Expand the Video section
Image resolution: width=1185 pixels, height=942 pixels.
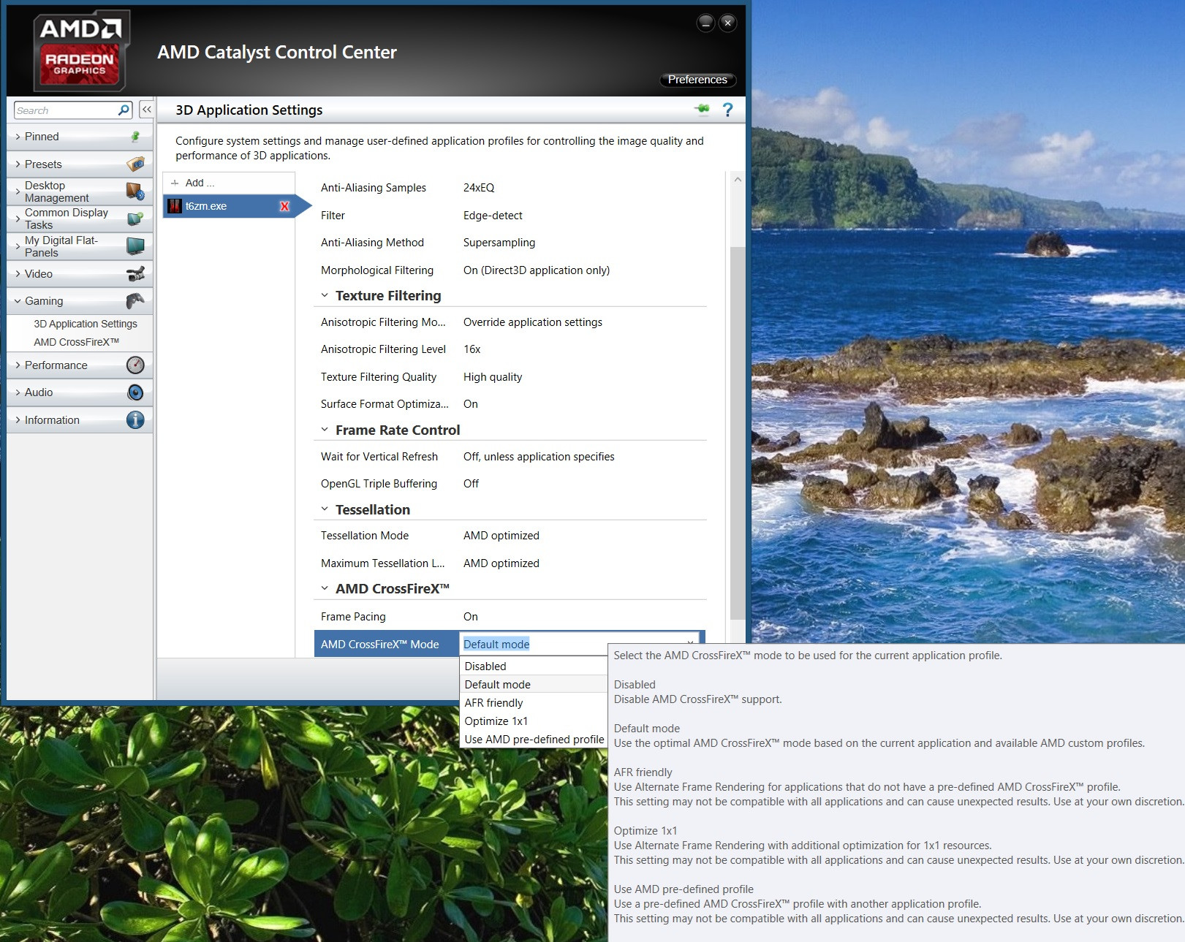click(x=18, y=274)
